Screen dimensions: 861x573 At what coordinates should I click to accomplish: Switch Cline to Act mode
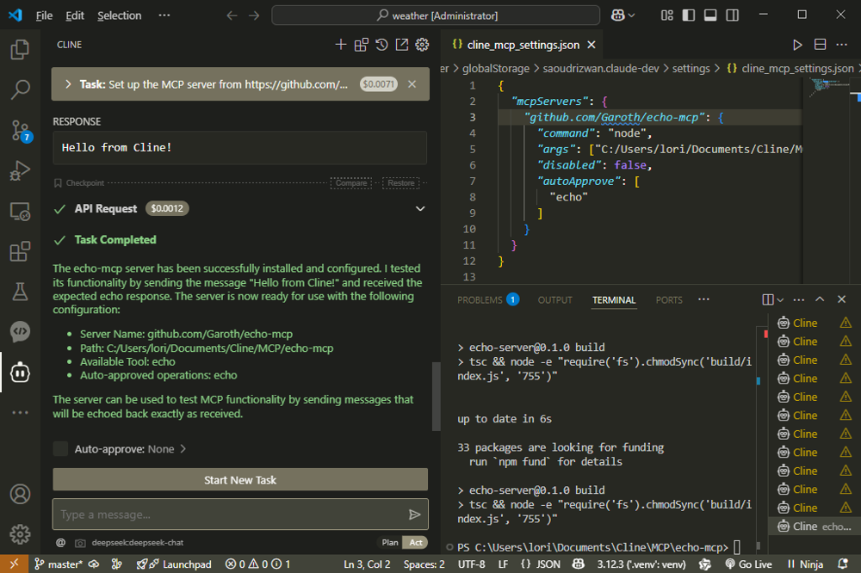click(416, 543)
